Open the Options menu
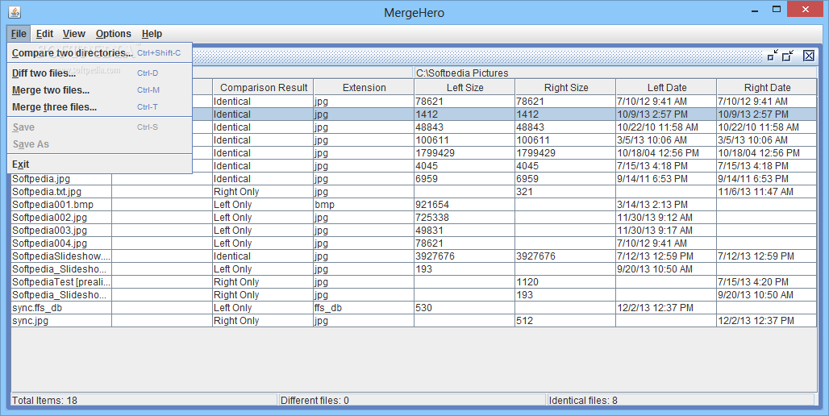This screenshot has height=416, width=829. (x=113, y=34)
